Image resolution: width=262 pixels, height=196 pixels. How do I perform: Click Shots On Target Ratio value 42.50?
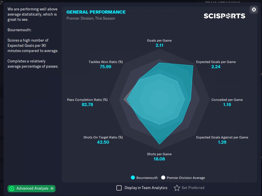[103, 142]
